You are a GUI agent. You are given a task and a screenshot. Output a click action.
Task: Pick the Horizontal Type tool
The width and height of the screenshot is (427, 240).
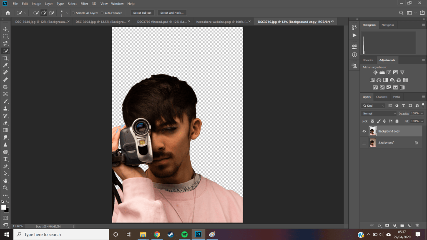5,159
